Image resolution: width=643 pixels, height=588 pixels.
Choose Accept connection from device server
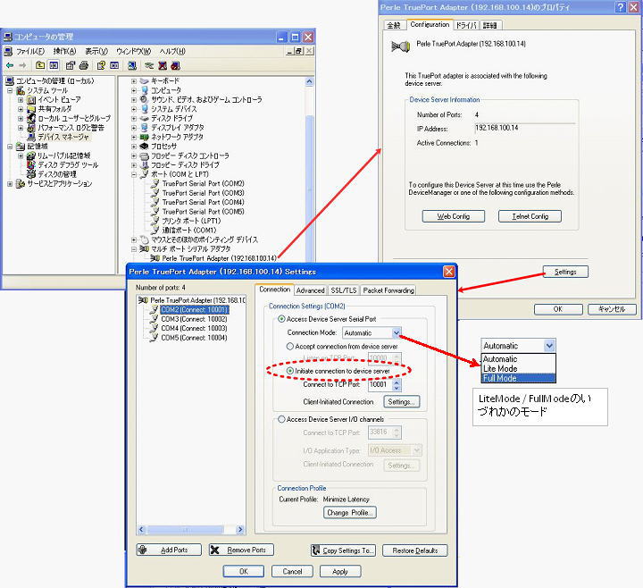[290, 346]
